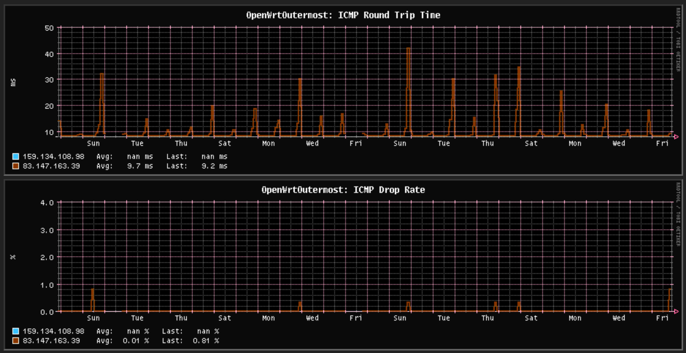Click the brown swatch in Round Trip Time legend
The height and width of the screenshot is (353, 686).
(15, 166)
